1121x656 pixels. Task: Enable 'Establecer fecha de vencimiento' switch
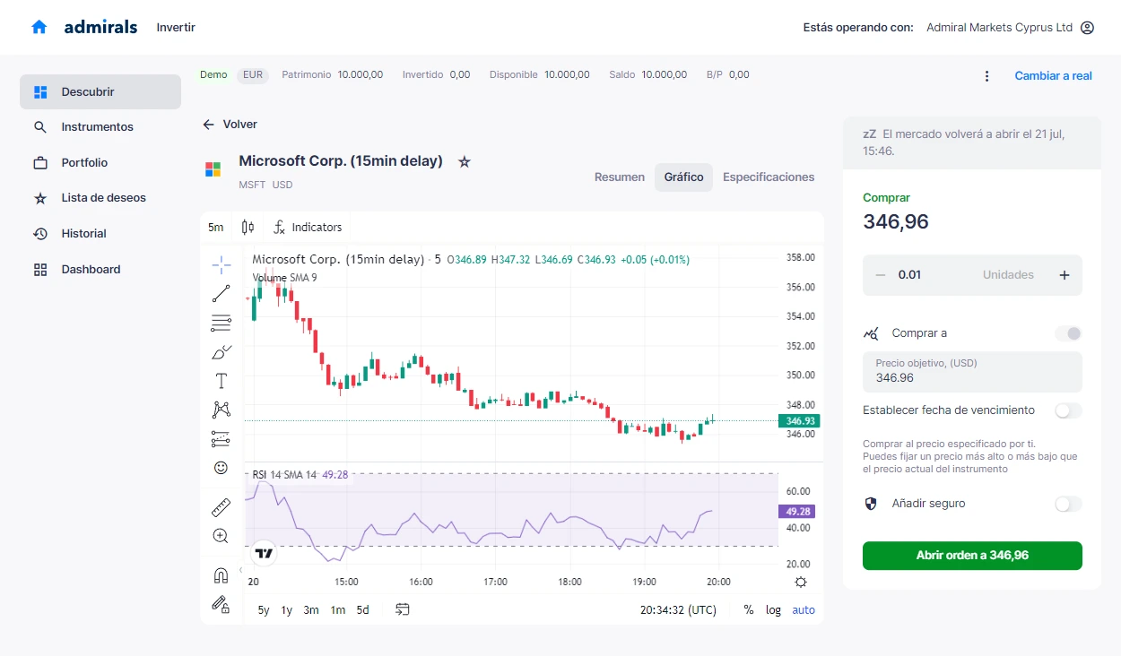(x=1068, y=410)
